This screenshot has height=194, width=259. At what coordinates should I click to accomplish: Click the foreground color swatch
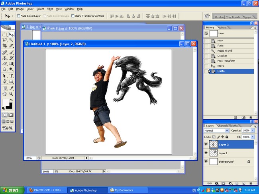(6, 102)
